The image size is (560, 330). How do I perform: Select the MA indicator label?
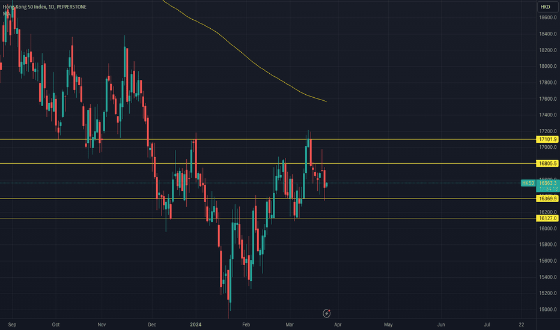coord(7,14)
